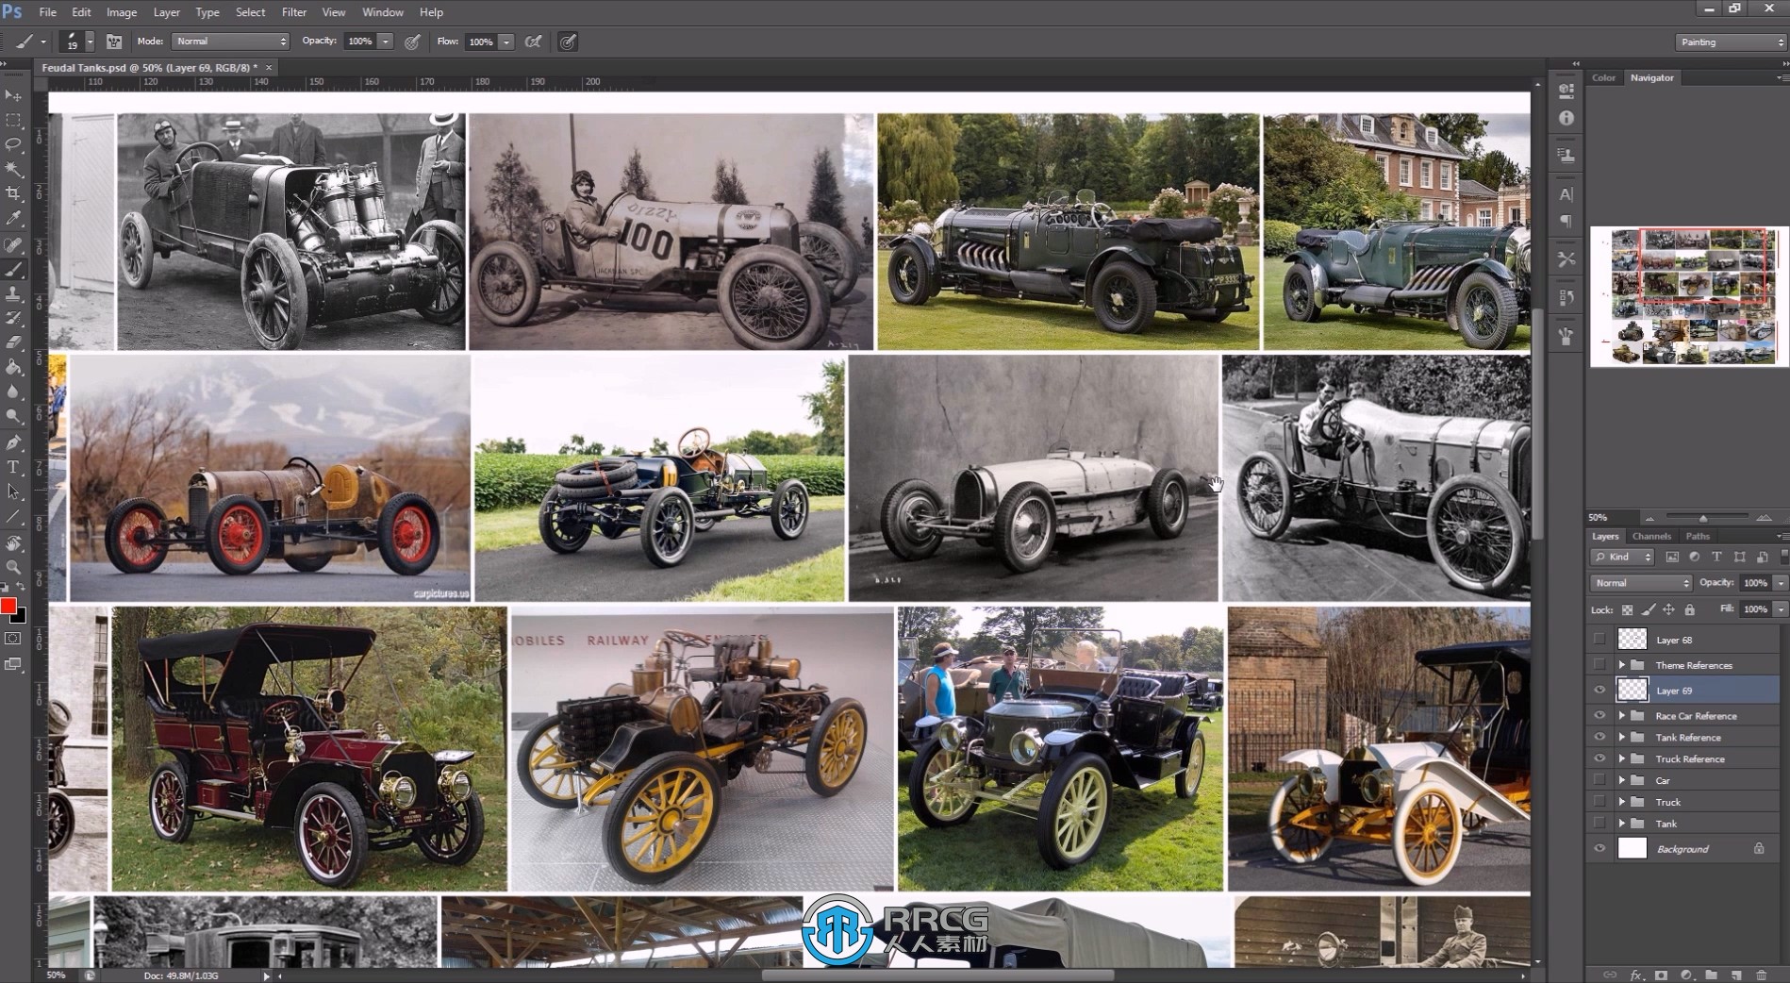Screen dimensions: 1790x983
Task: Expand the Theme References group
Action: coord(1622,665)
